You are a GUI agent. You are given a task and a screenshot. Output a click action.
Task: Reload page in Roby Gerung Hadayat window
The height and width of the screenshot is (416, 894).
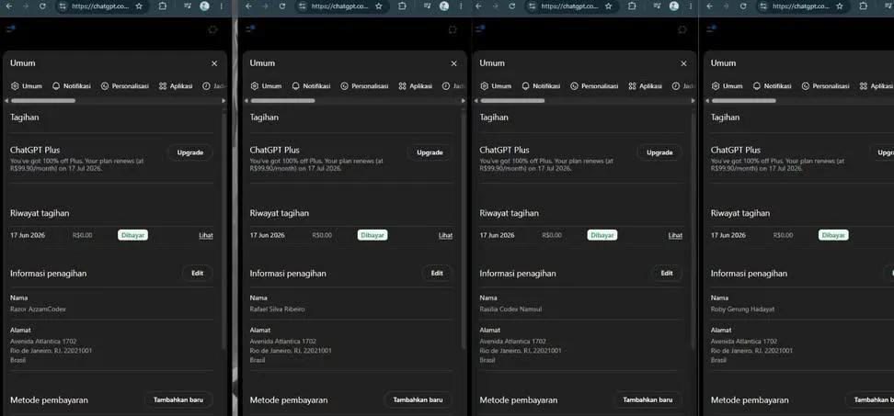tap(743, 6)
